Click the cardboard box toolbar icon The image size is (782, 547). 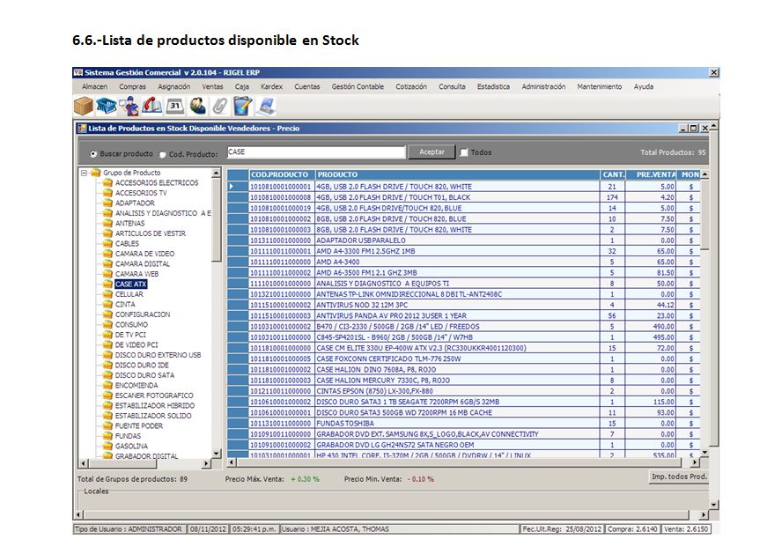[84, 107]
